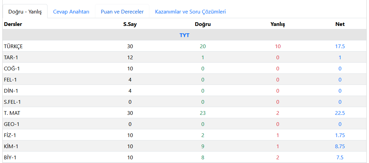Viewport: 369px width, 163px height.
Task: Click the TÜRKÇE wrong count 10
Action: (x=278, y=46)
